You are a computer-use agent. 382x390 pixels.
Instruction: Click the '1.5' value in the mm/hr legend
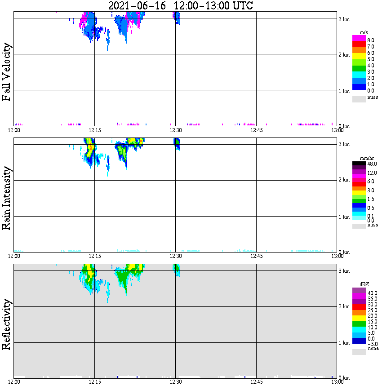tap(371, 199)
